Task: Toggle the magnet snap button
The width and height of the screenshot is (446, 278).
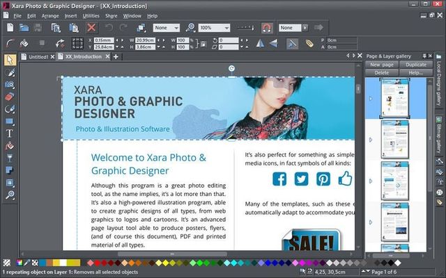Action: point(266,28)
